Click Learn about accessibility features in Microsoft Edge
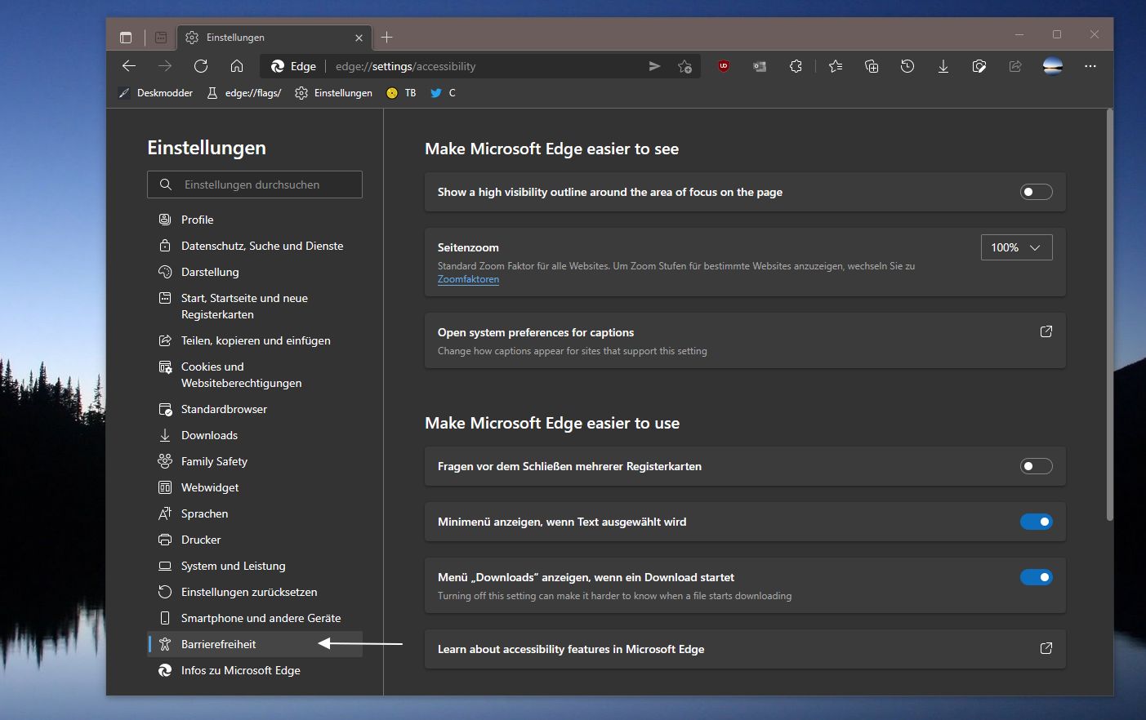The image size is (1146, 720). click(745, 649)
